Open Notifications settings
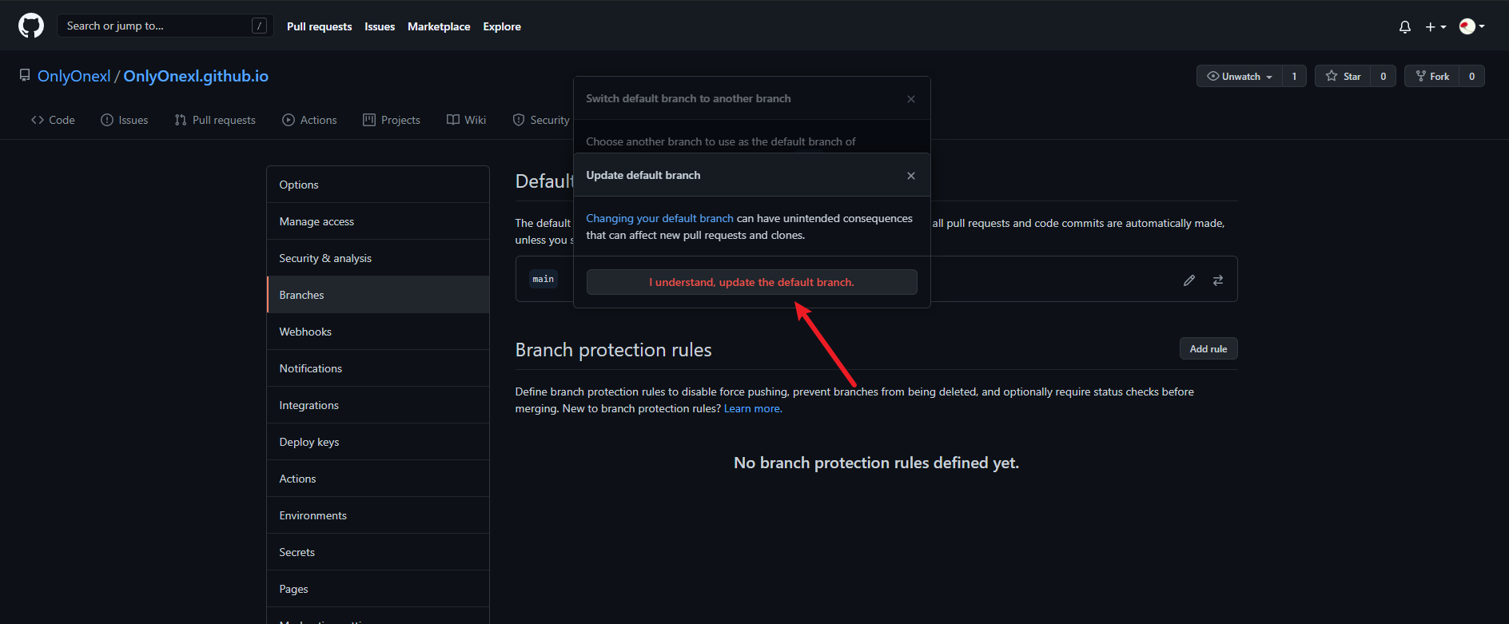1509x624 pixels. [x=378, y=368]
